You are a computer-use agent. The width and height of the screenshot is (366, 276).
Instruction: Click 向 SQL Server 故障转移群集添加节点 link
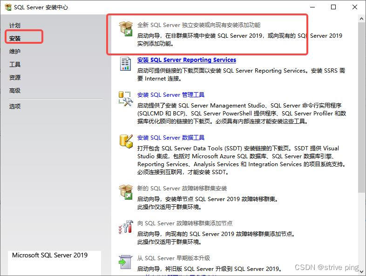tap(185, 223)
